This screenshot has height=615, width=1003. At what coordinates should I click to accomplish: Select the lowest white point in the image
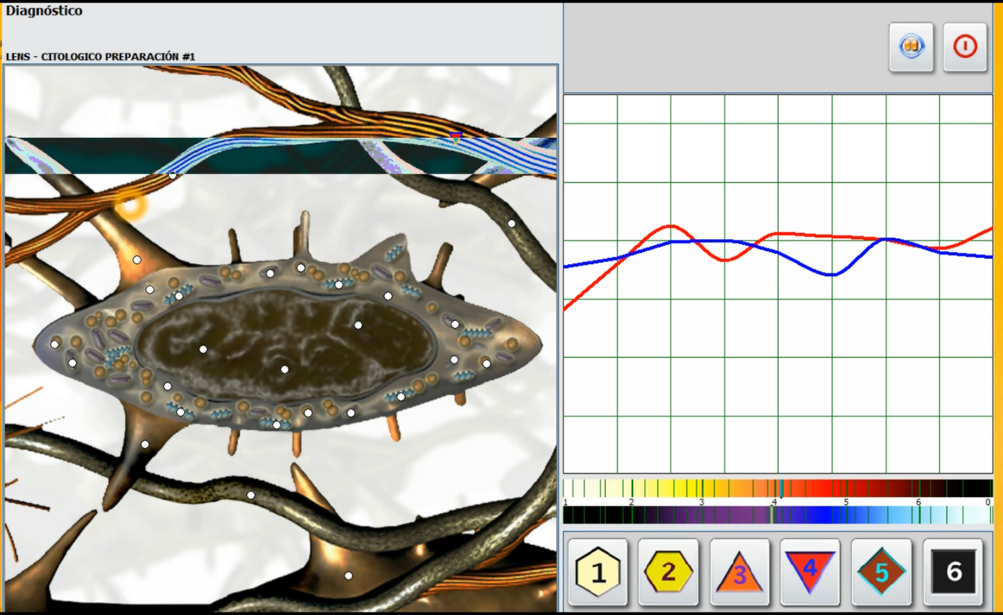coord(348,575)
